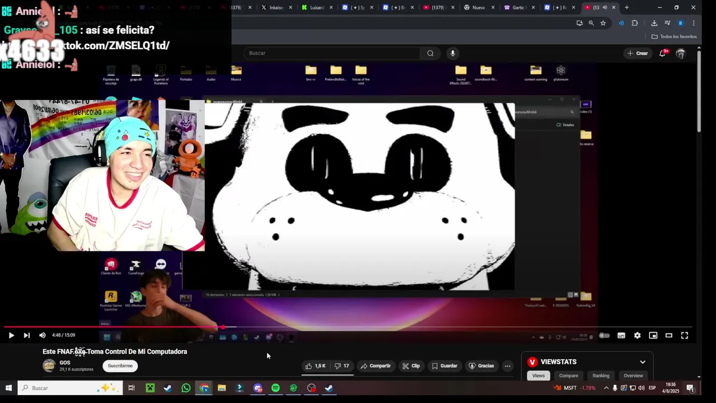Click the Compartir share button
The image size is (716, 403).
[x=376, y=366]
